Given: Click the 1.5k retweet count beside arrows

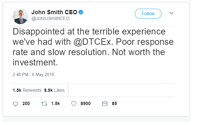Looking at the screenshot, I should coord(55,103).
